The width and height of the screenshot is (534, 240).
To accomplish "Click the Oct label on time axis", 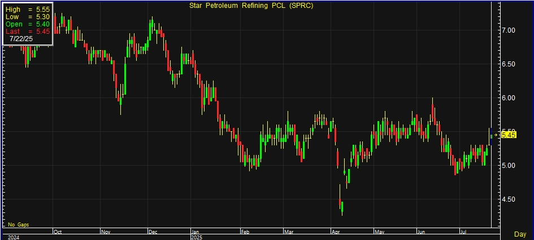I will [x=58, y=232].
